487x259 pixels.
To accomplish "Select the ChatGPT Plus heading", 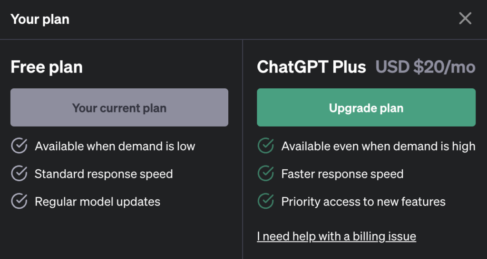I will [312, 67].
